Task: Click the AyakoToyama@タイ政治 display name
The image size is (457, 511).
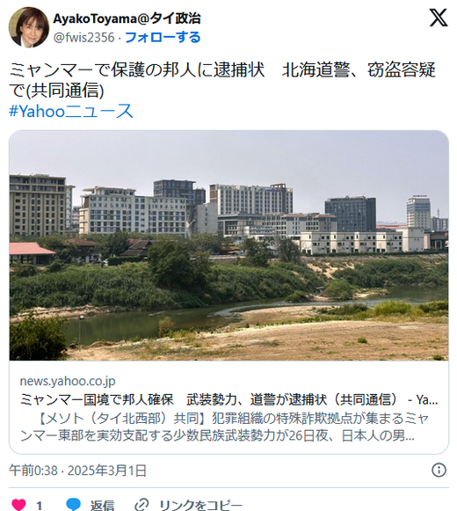Action: tap(127, 18)
